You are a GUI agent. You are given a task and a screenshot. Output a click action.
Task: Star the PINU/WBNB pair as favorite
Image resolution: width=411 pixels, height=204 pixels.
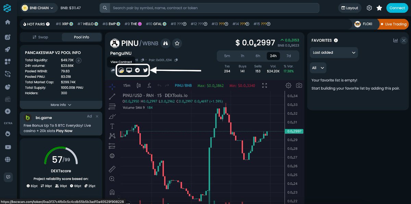point(177,43)
